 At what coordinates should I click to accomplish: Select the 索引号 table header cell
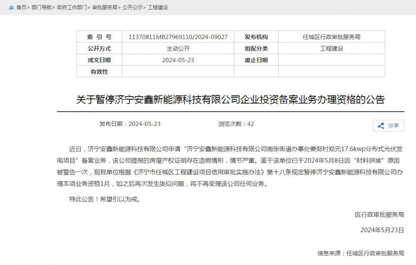(99, 37)
